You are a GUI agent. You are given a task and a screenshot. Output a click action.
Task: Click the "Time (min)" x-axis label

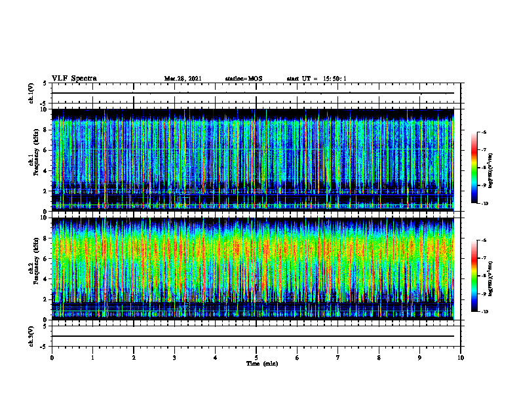pos(262,364)
